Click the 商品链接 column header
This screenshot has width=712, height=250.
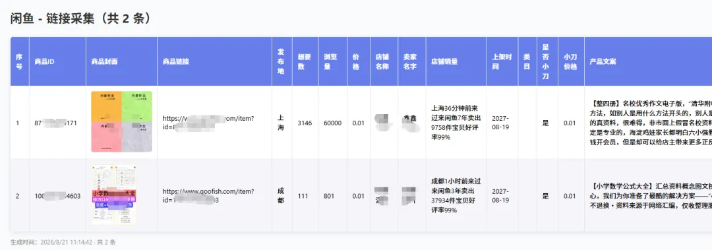214,61
